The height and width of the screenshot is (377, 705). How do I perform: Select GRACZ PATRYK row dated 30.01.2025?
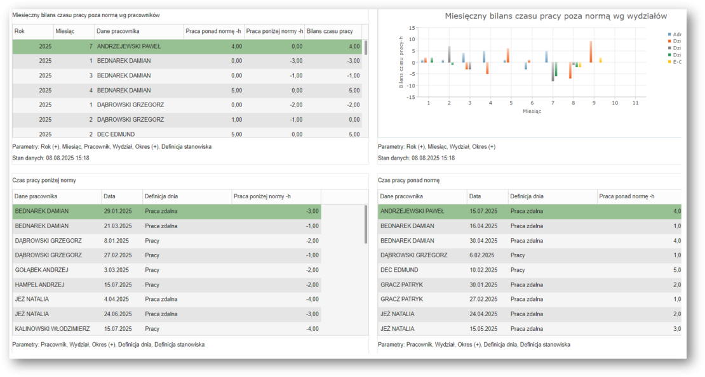click(x=527, y=284)
